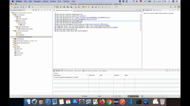Click the filter icon in Markers view
Viewport: 190px width, 106px height.
pos(167,71)
